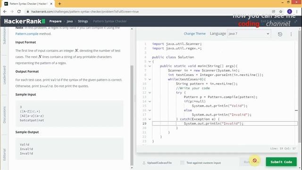
Task: Follow the Pattern.compile link
Action: click(x=27, y=34)
